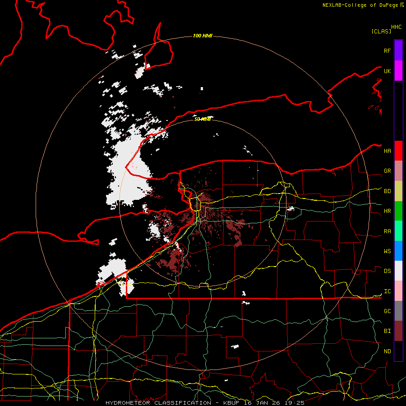Viewport: 406px width, 406px height.
Task: Click the HA red legend swatch
Action: [x=398, y=151]
